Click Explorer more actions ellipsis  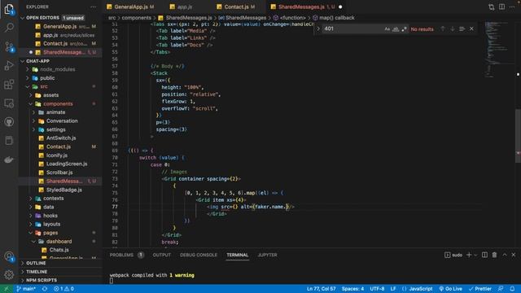pyautogui.click(x=94, y=7)
